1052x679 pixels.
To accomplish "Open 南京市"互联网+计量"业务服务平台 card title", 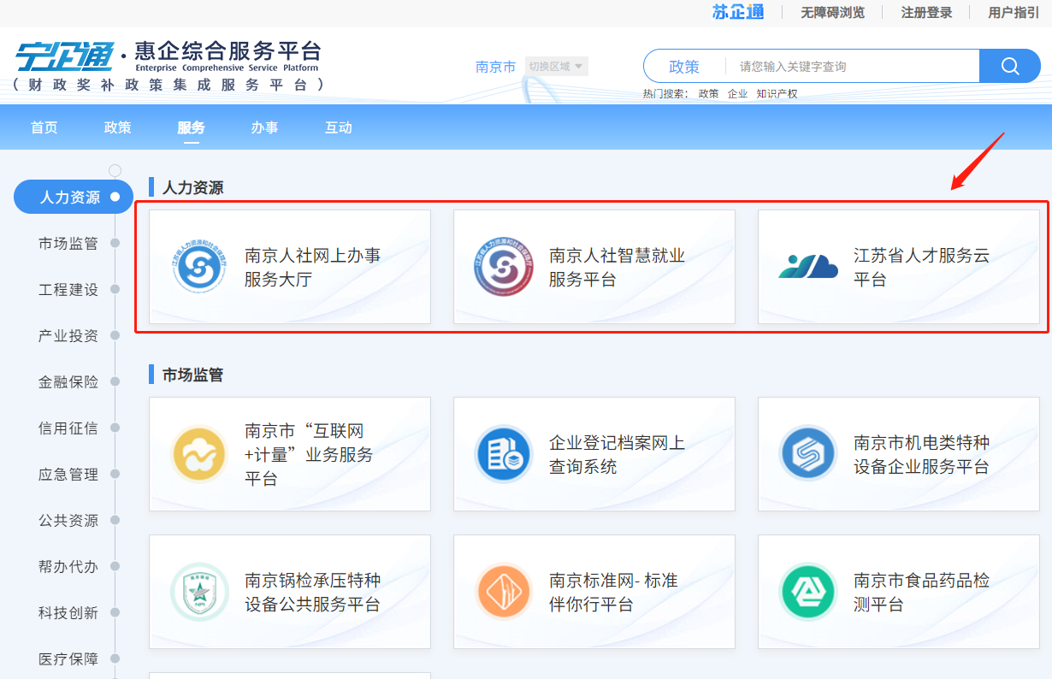I will tap(310, 454).
